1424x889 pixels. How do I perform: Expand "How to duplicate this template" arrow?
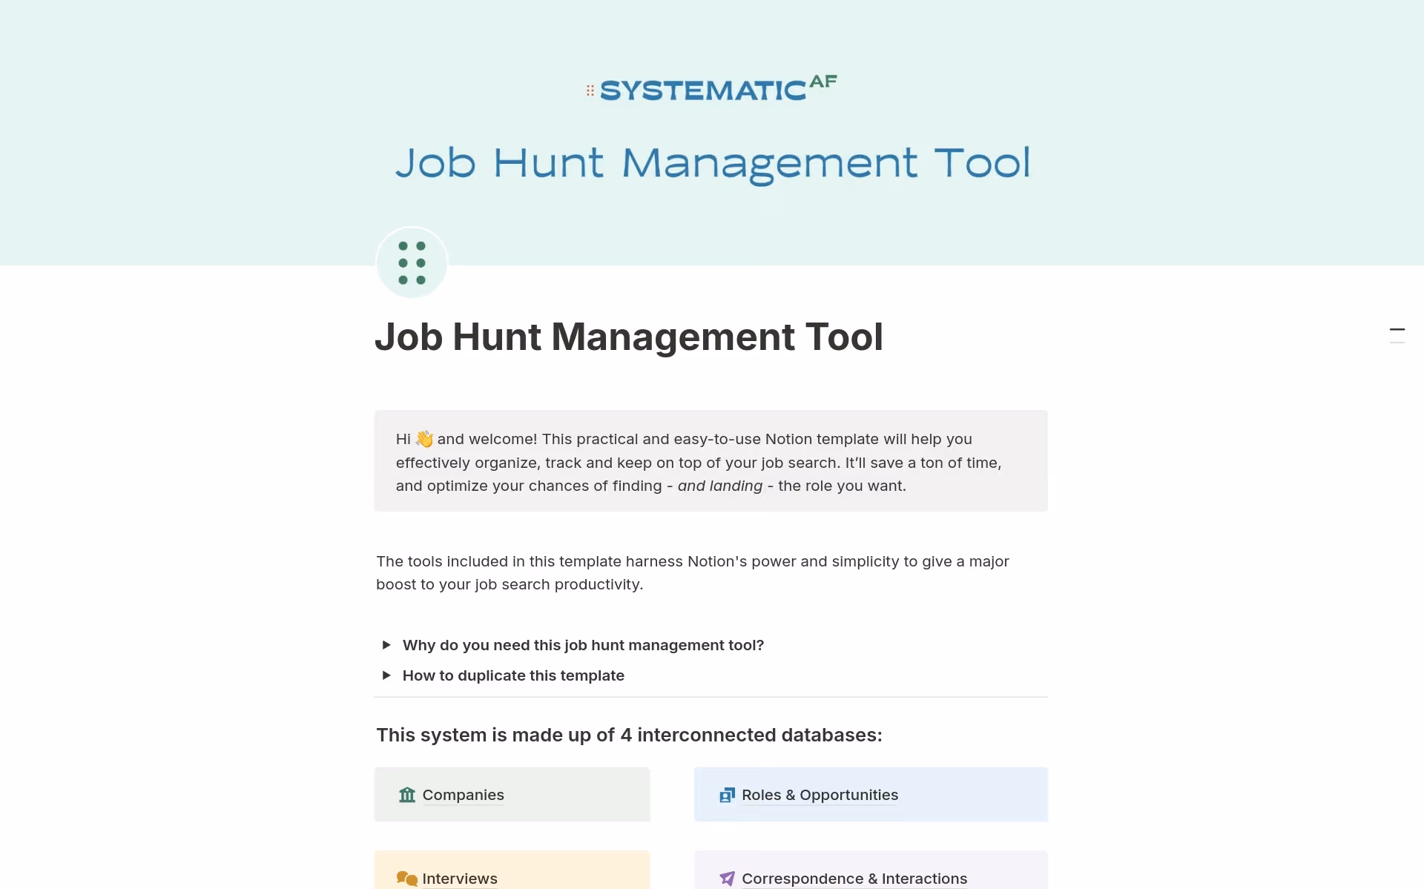tap(386, 675)
